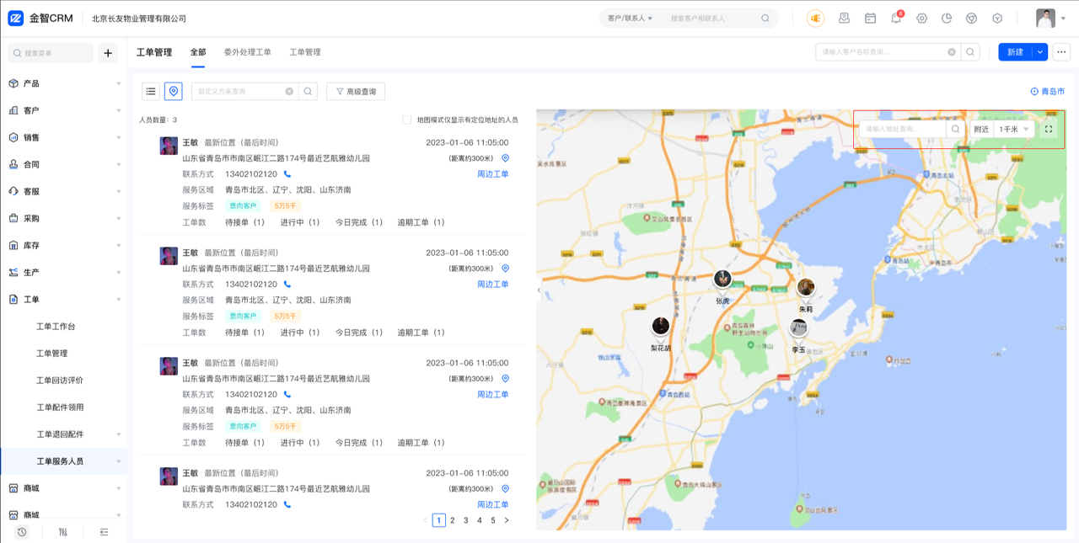Collapse the list panel via map edge arrow
The height and width of the screenshot is (543, 1079).
coord(539,290)
